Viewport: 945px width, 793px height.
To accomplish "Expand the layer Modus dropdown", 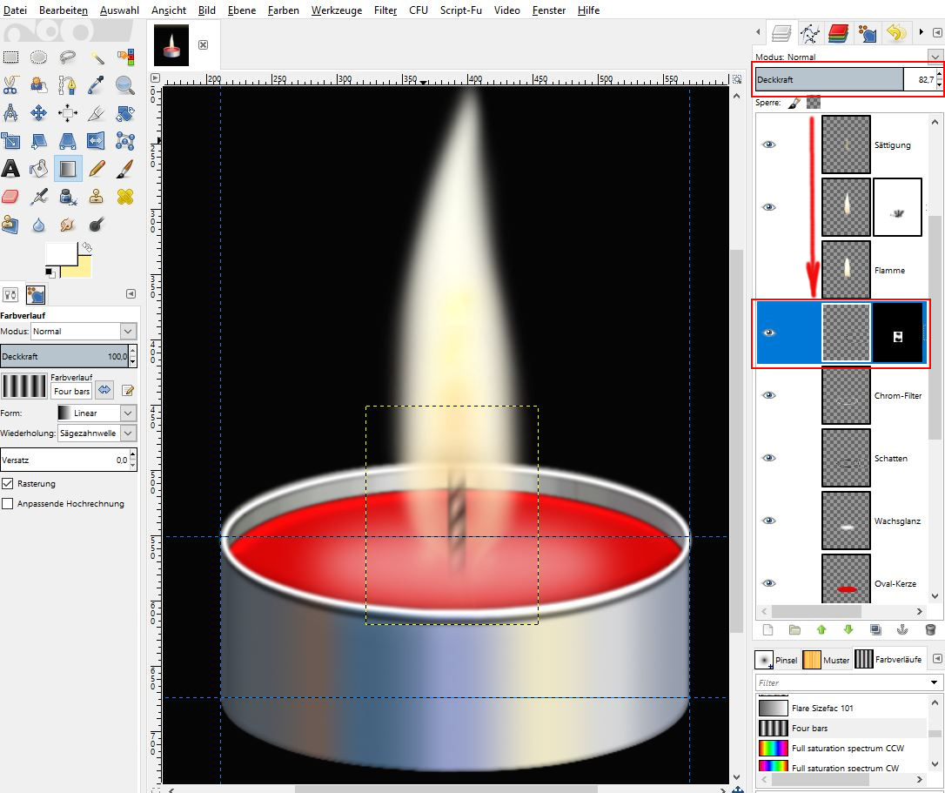I will pyautogui.click(x=935, y=57).
